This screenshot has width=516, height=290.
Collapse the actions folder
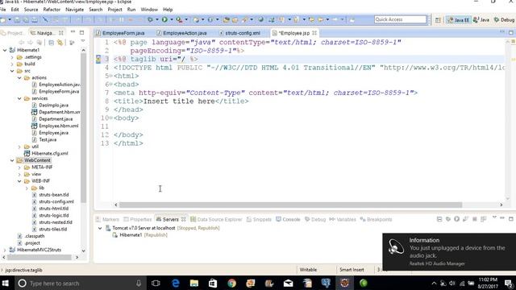(19, 77)
